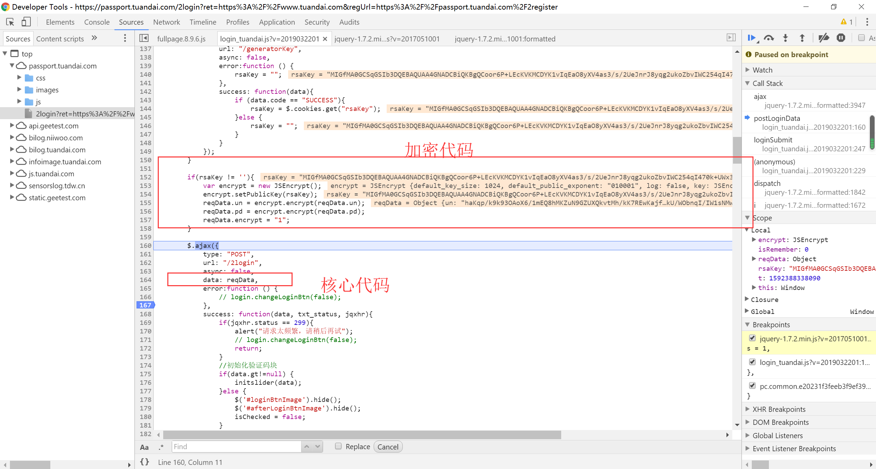Uncheck the login_tuandai.js breakpoint

point(752,362)
